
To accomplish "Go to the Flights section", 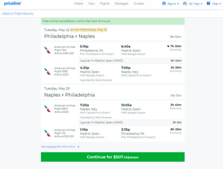I will tap(105, 4).
